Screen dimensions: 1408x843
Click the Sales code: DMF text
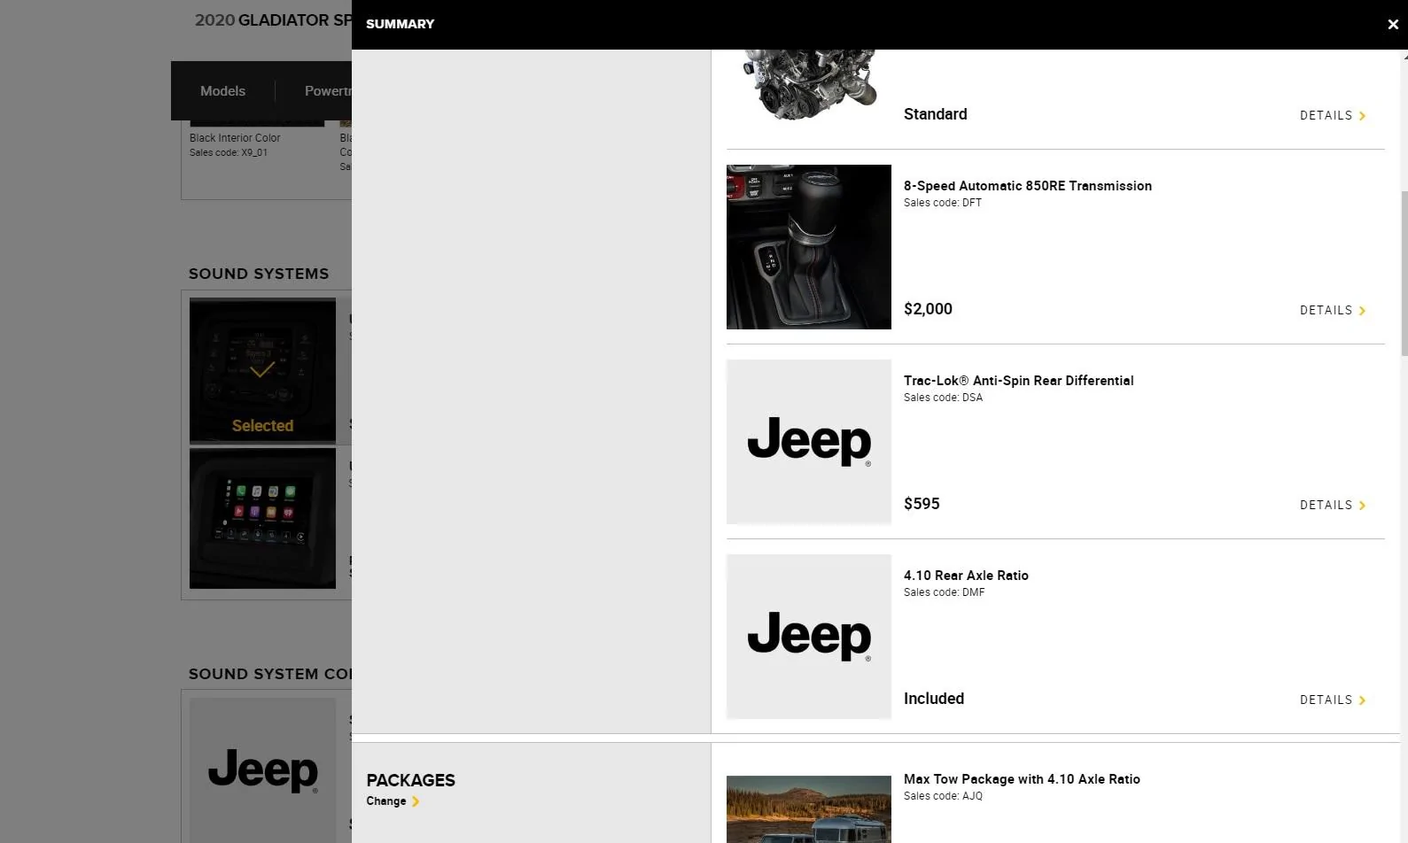click(x=944, y=592)
